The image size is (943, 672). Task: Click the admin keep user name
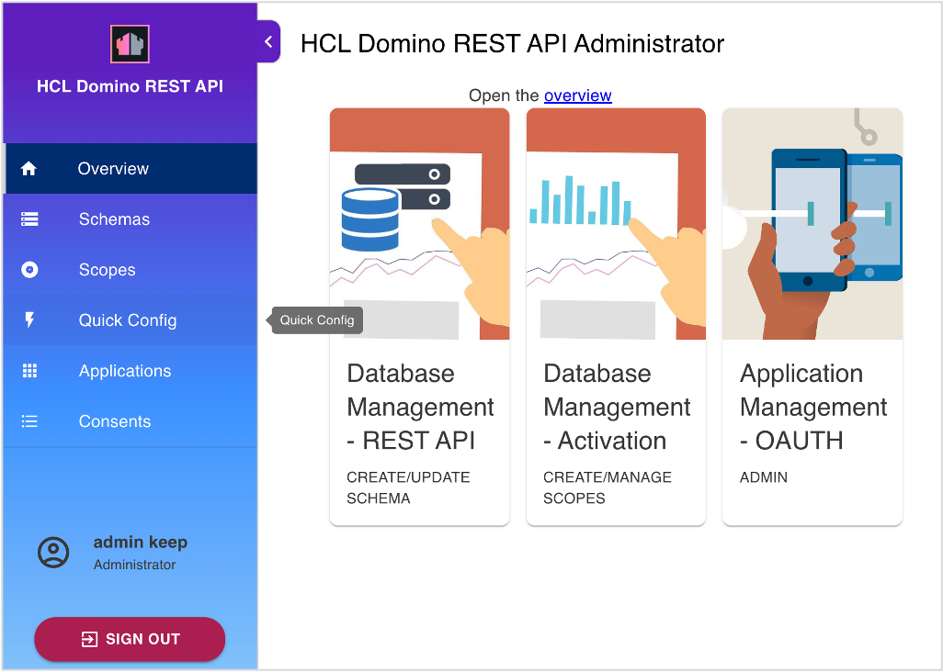tap(141, 543)
